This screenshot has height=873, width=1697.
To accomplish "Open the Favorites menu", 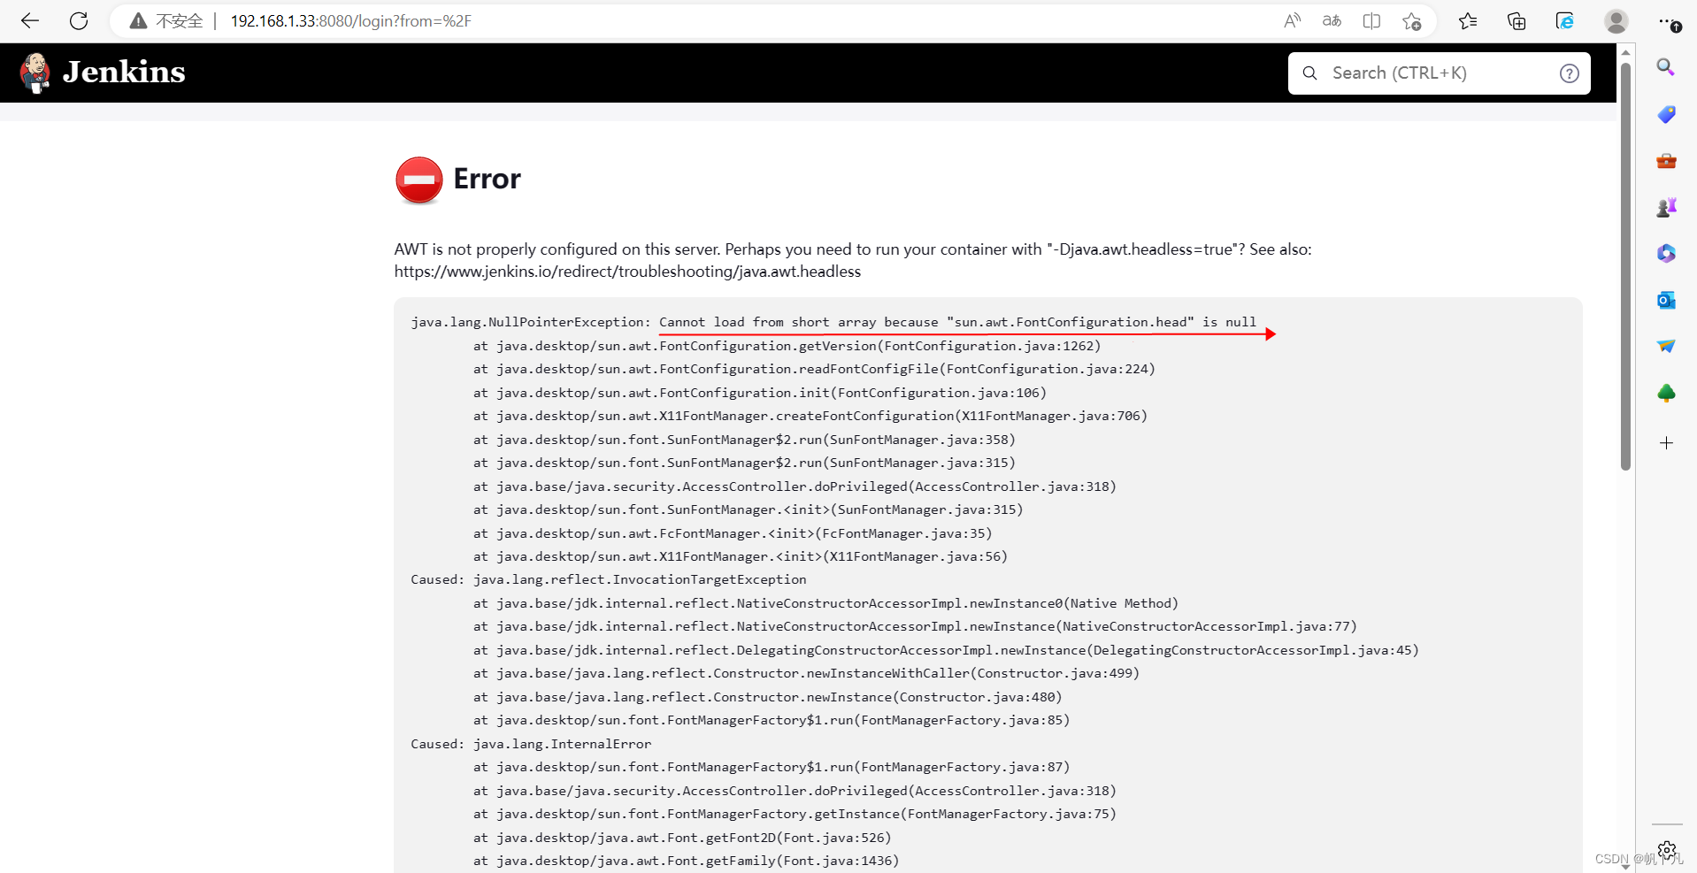I will click(x=1468, y=20).
